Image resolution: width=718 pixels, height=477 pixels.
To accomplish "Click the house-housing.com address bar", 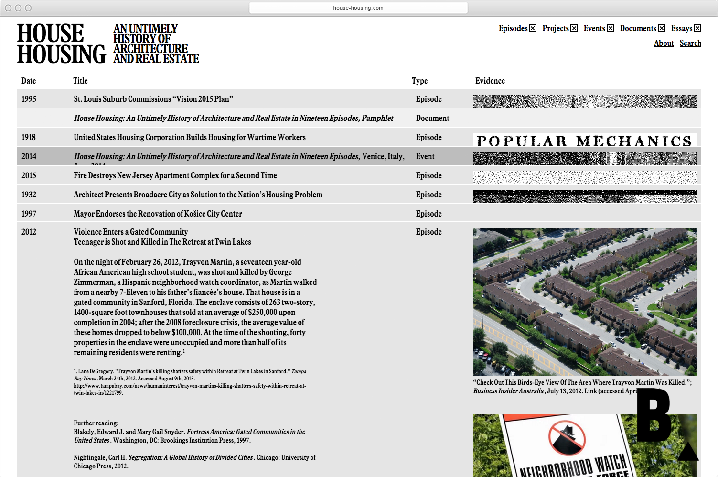I will tap(358, 8).
